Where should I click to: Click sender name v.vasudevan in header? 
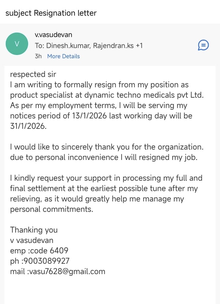[x=53, y=35]
